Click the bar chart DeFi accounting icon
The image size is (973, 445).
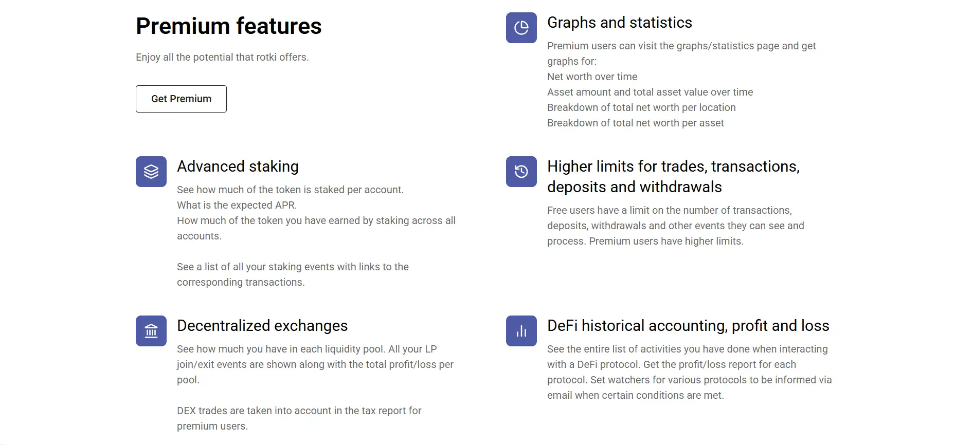(x=521, y=331)
